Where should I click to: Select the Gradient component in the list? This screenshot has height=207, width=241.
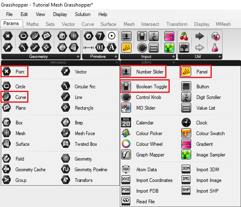click(x=197, y=144)
